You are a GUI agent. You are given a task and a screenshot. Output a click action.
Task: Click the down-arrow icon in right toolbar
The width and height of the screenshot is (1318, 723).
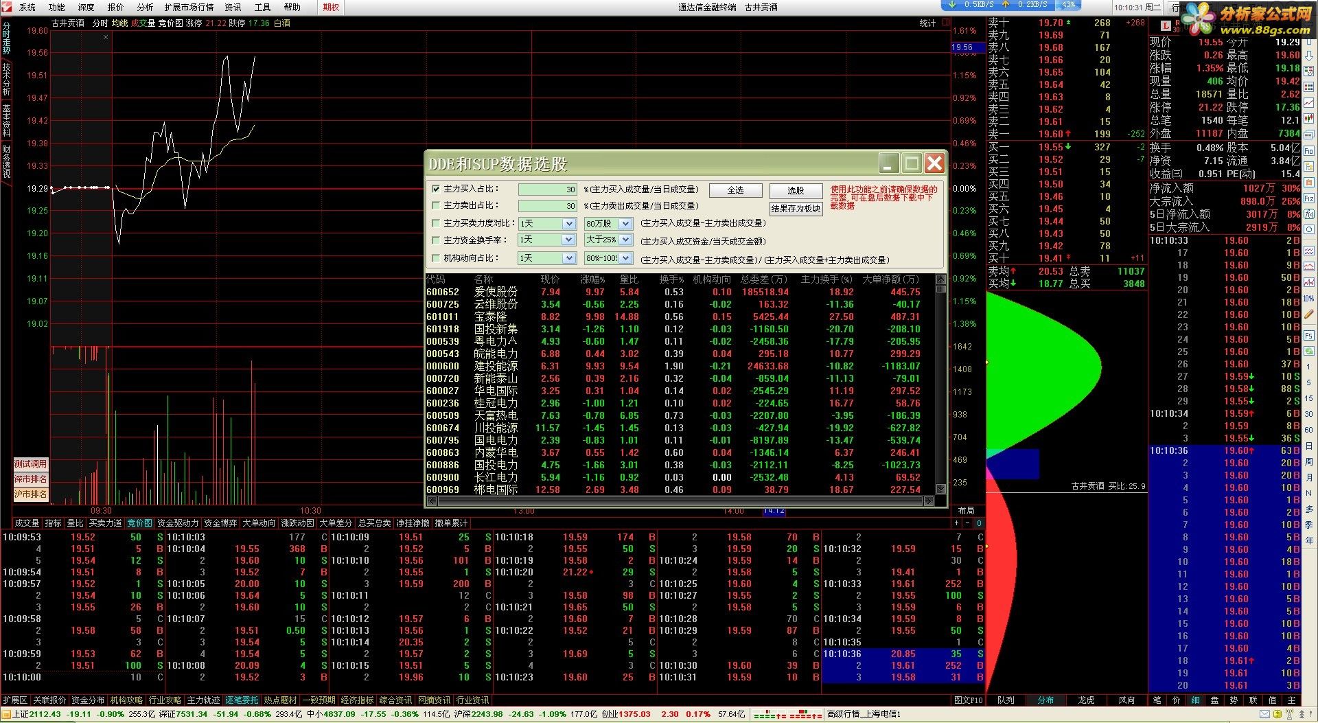click(1309, 56)
